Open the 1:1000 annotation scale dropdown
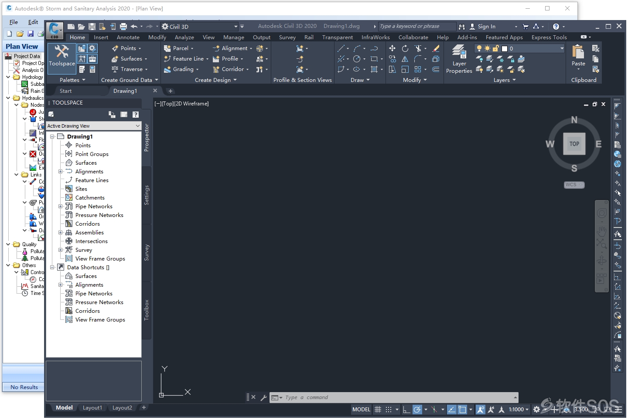Screen dimensions: 628x420 (519, 410)
